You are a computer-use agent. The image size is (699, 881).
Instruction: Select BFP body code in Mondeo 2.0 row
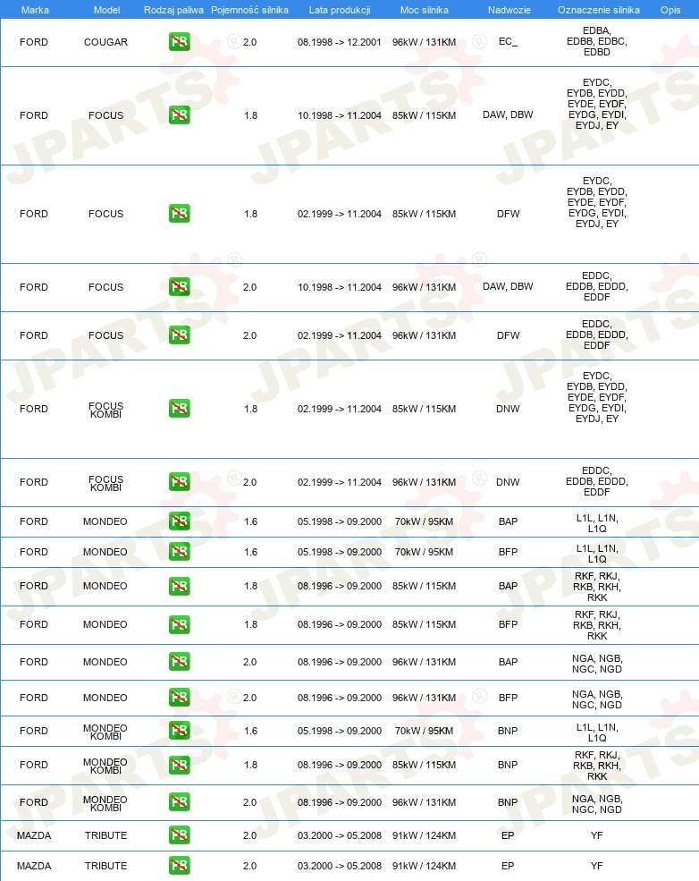(508, 698)
